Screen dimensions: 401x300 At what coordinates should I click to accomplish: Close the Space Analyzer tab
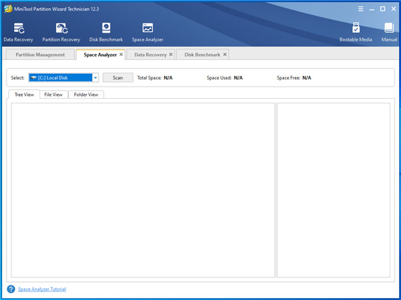point(121,55)
